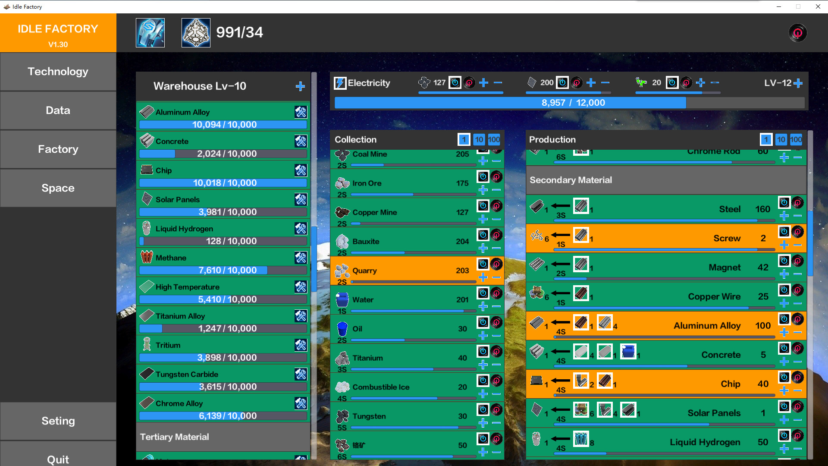This screenshot has height=466, width=828.
Task: Click the Steel ingot icon in Production
Action: click(x=536, y=206)
